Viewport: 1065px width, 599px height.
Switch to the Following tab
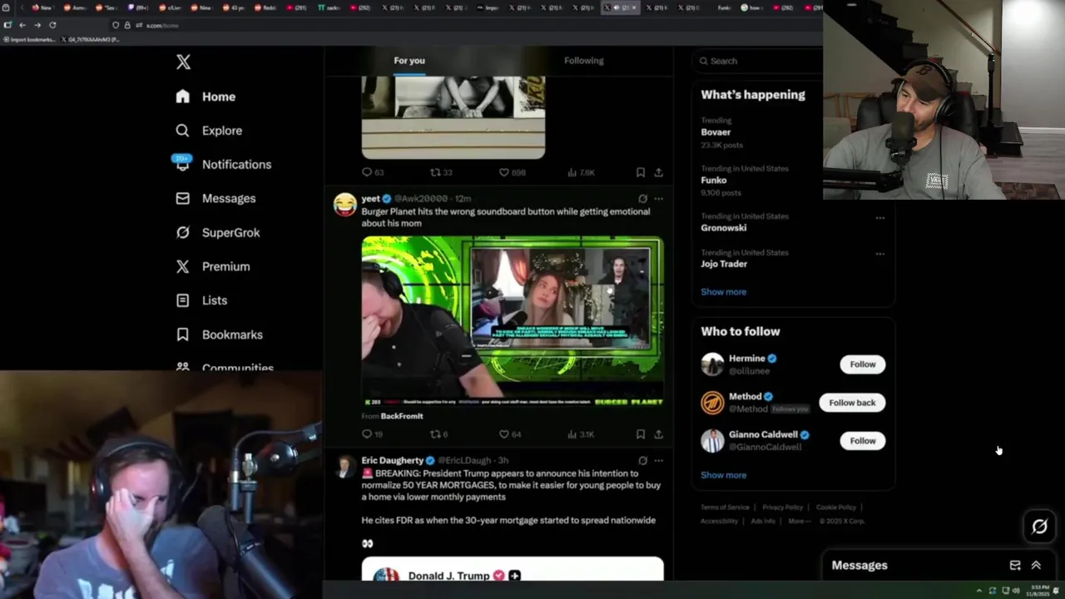[x=584, y=61]
